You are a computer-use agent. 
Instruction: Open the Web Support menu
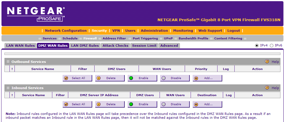[x=210, y=31]
